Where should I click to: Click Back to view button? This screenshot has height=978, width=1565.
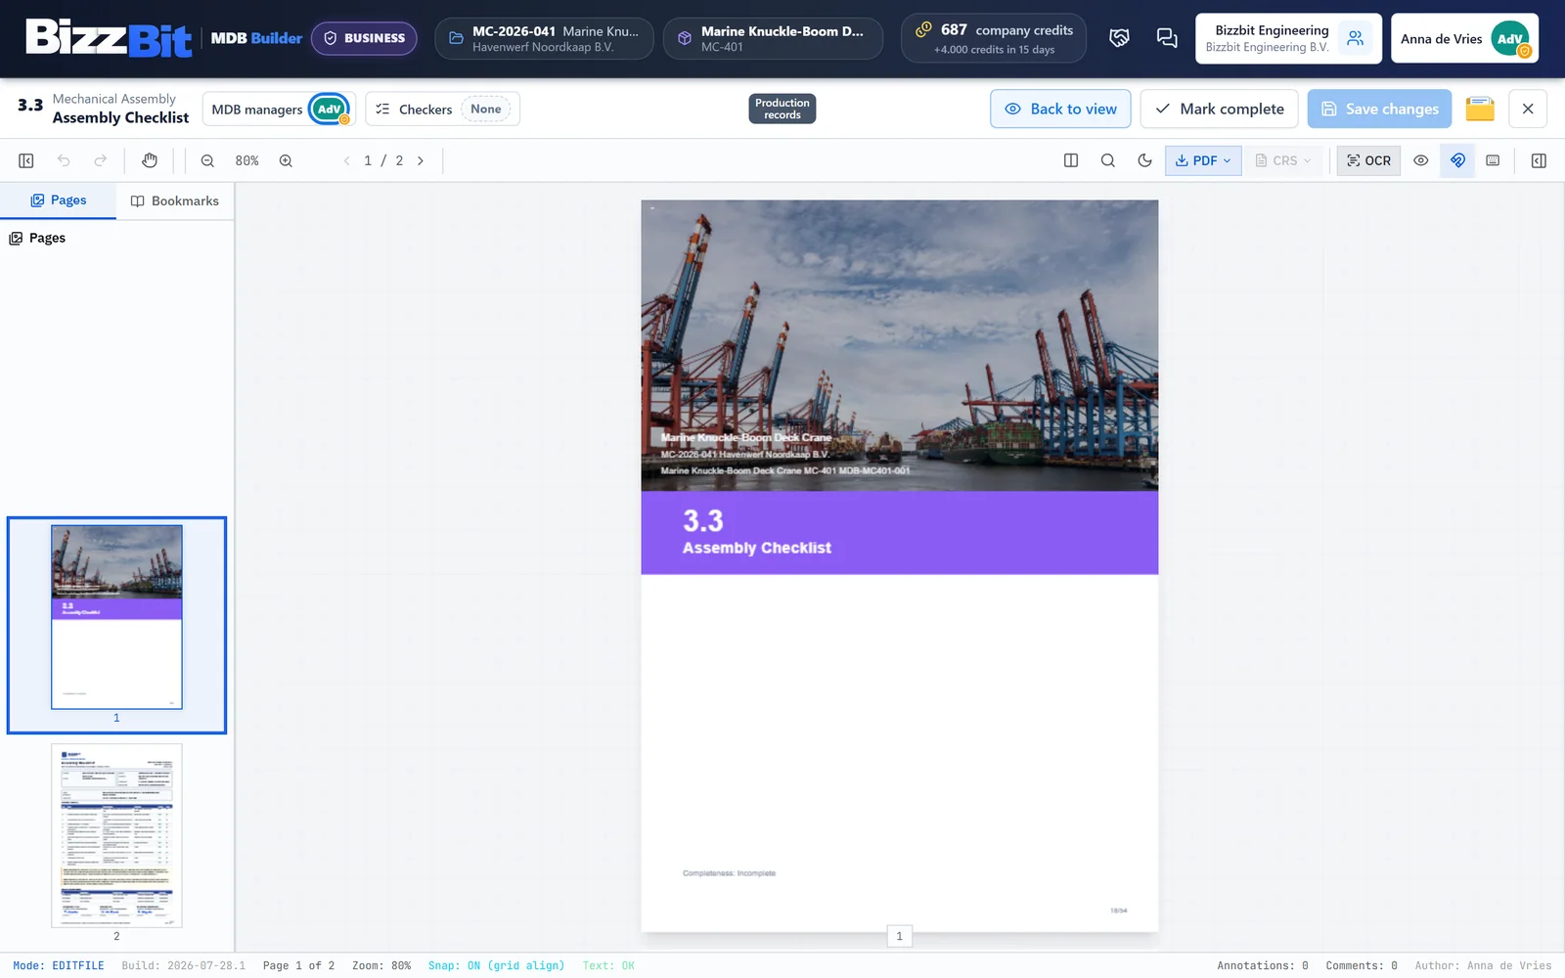tap(1060, 109)
